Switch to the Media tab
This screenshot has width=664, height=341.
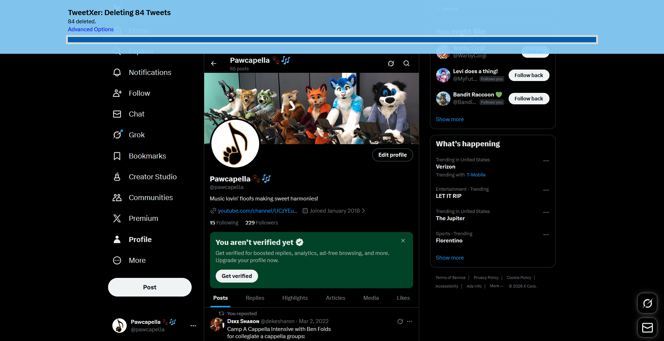coord(371,298)
